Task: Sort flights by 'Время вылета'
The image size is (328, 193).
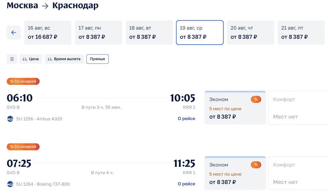Action: (64, 59)
